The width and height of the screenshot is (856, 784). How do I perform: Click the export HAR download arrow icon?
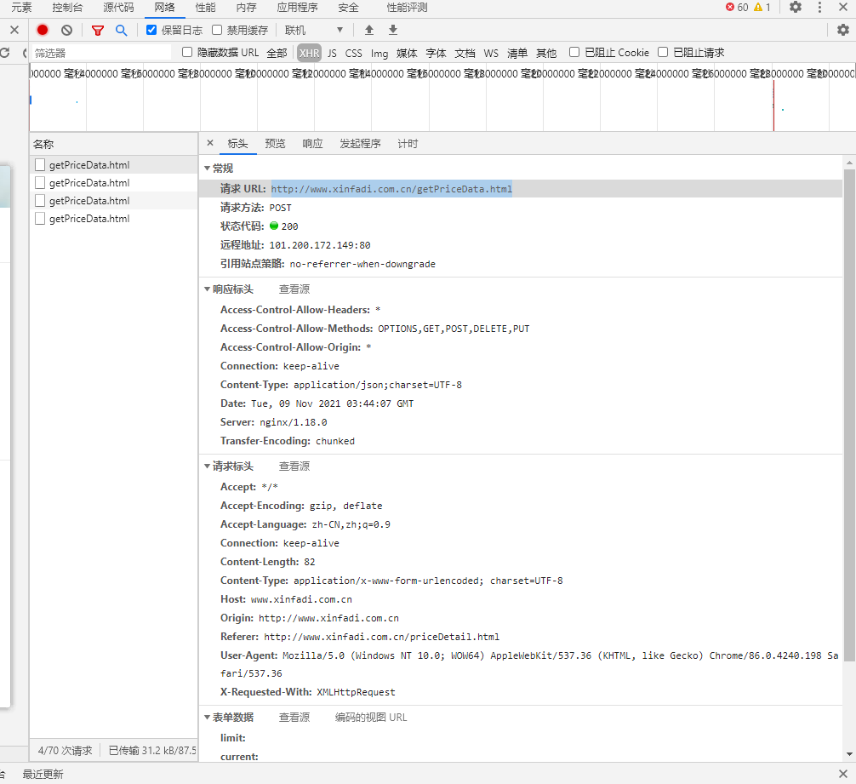tap(393, 30)
